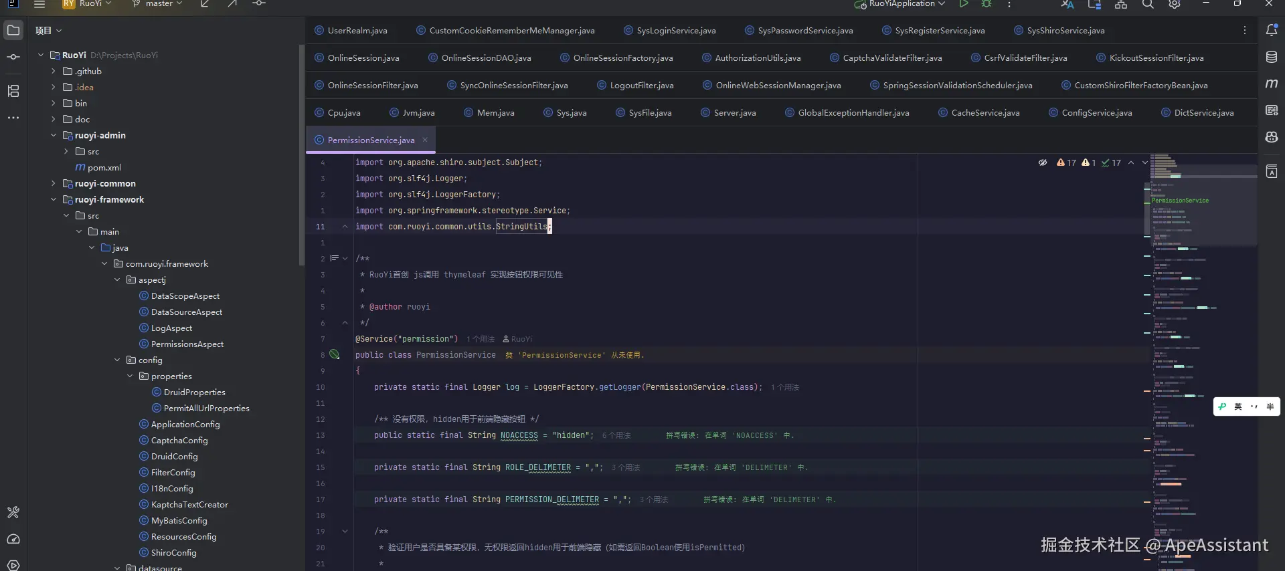Click the 17 warnings inspection indicator

[1066, 162]
